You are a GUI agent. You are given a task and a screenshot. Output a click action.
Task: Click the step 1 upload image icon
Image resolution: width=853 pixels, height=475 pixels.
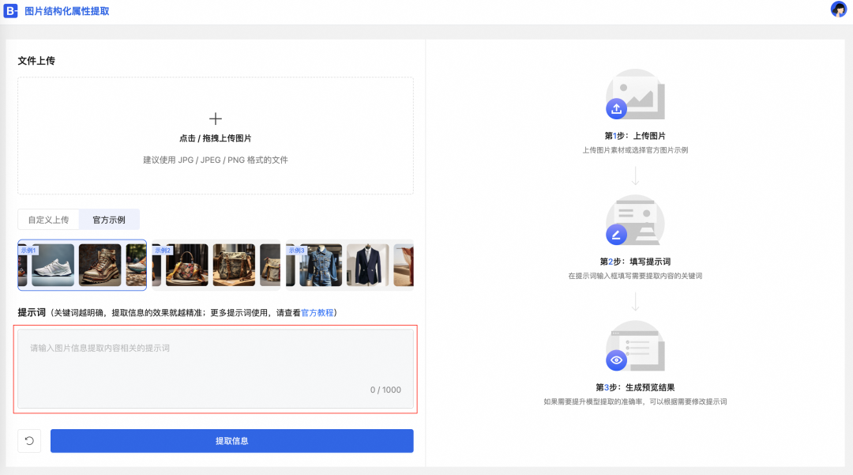tap(616, 108)
